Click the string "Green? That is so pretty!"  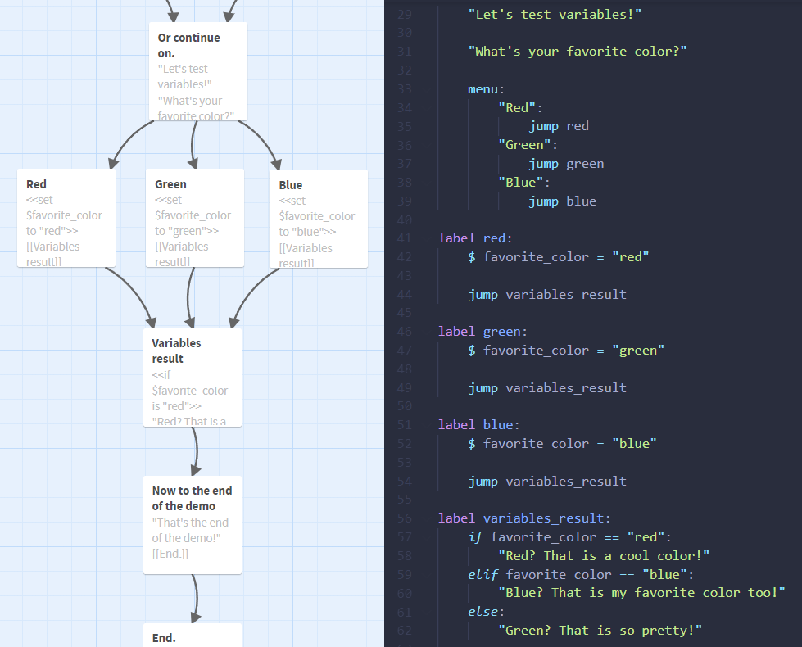(x=600, y=630)
